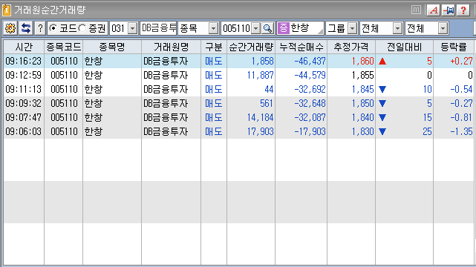
Task: Click cumulative net value -32,087
Action: click(310, 118)
